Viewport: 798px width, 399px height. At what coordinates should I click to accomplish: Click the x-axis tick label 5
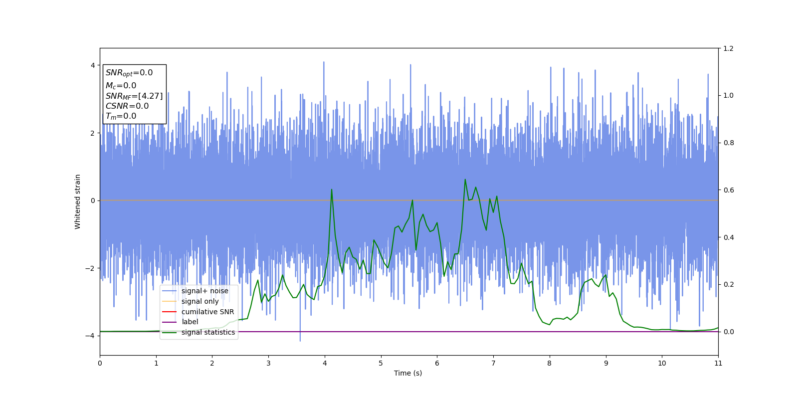coord(381,363)
